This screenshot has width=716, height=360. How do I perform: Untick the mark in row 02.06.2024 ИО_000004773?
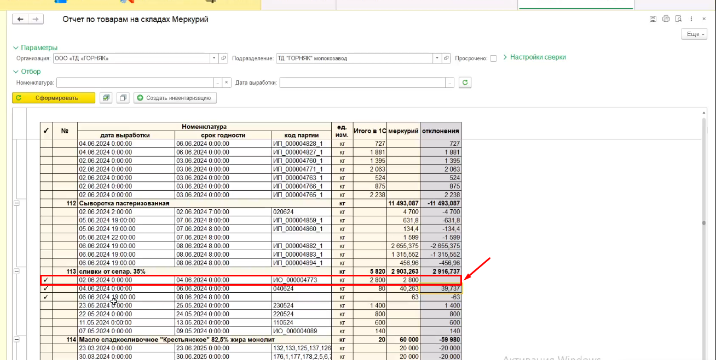pyautogui.click(x=46, y=280)
